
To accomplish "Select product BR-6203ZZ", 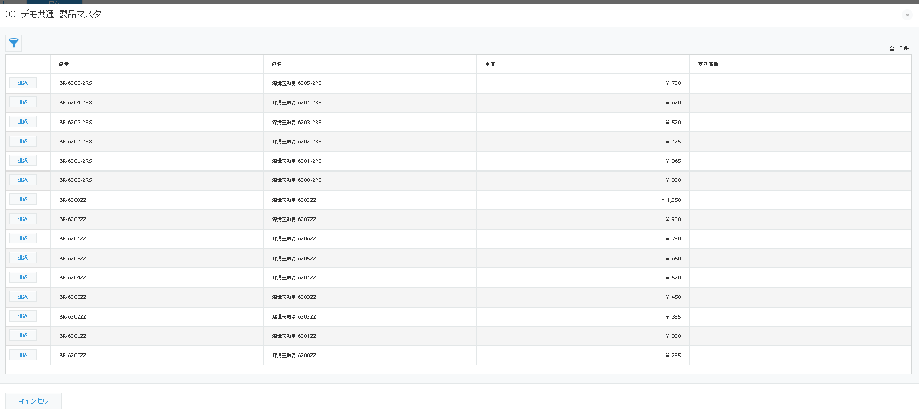I will pyautogui.click(x=23, y=297).
